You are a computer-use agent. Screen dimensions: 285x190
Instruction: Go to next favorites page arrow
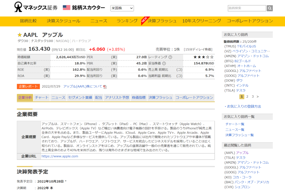point(258,97)
